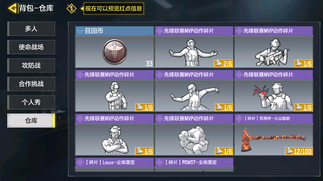Choose the kung-fu pose MVP emote fragment
The width and height of the screenshot is (323, 181).
194,91
